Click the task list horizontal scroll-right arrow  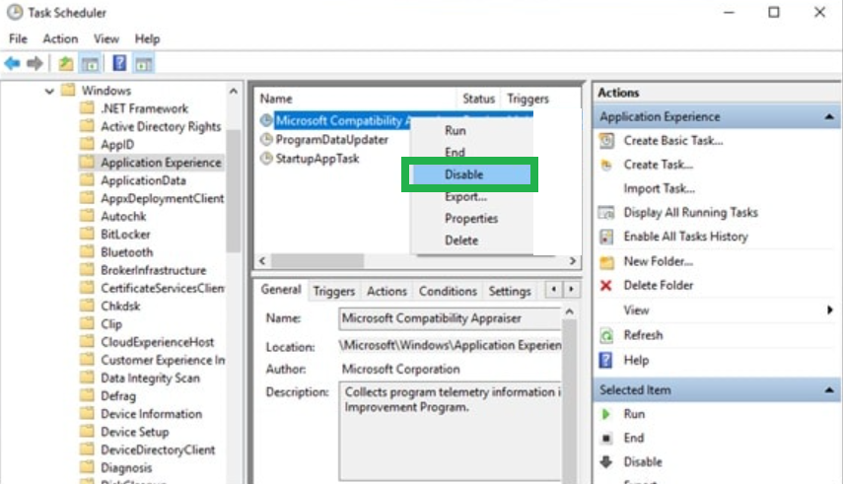[573, 261]
